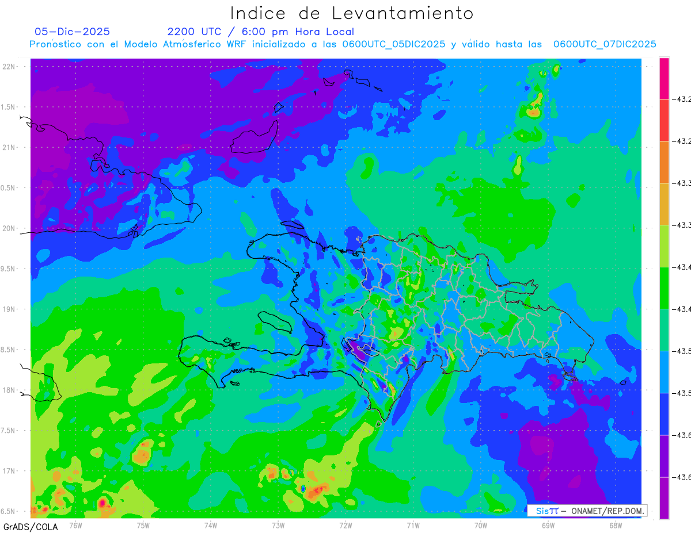
Task: Click the light blue legend segment
Action: [x=664, y=372]
